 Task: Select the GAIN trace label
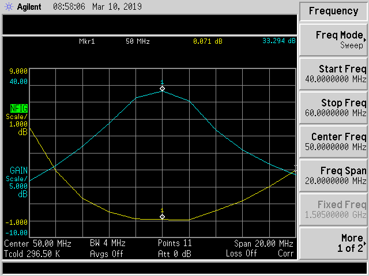(18, 170)
